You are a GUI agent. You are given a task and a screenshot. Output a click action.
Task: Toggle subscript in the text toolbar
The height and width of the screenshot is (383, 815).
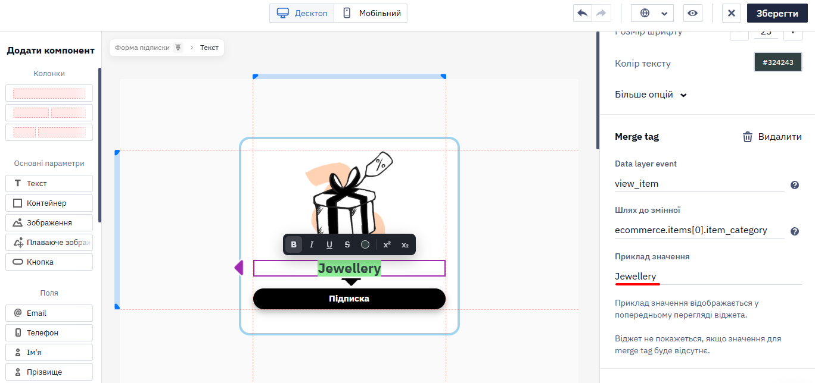click(405, 244)
